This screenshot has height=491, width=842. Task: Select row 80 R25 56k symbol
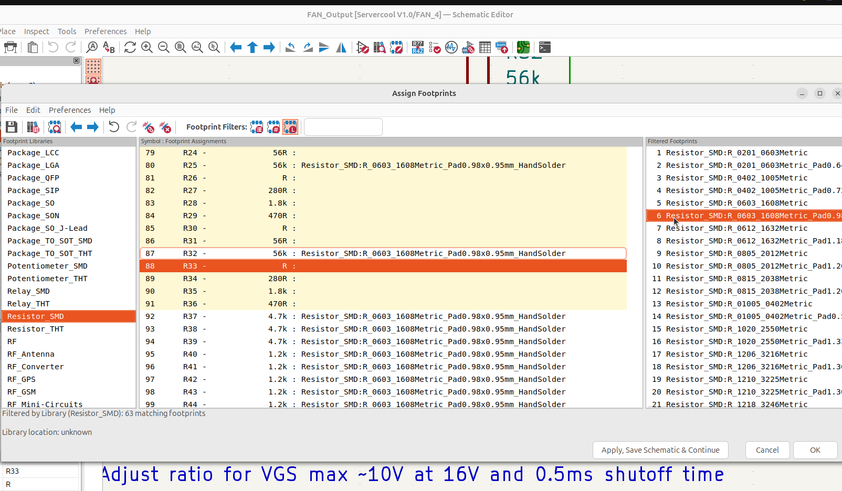click(383, 165)
